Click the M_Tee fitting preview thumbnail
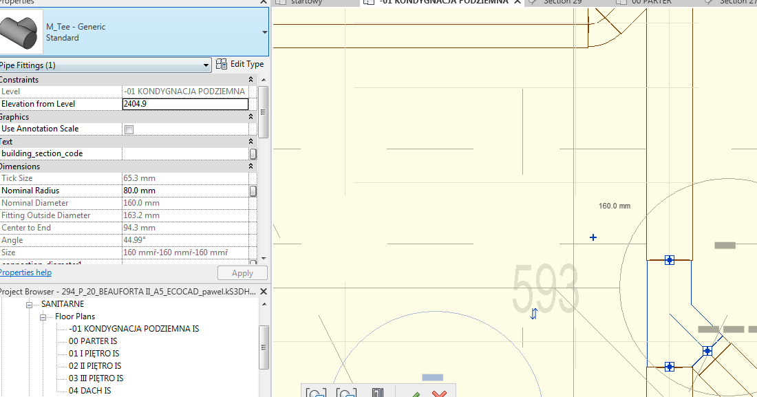 pyautogui.click(x=20, y=32)
